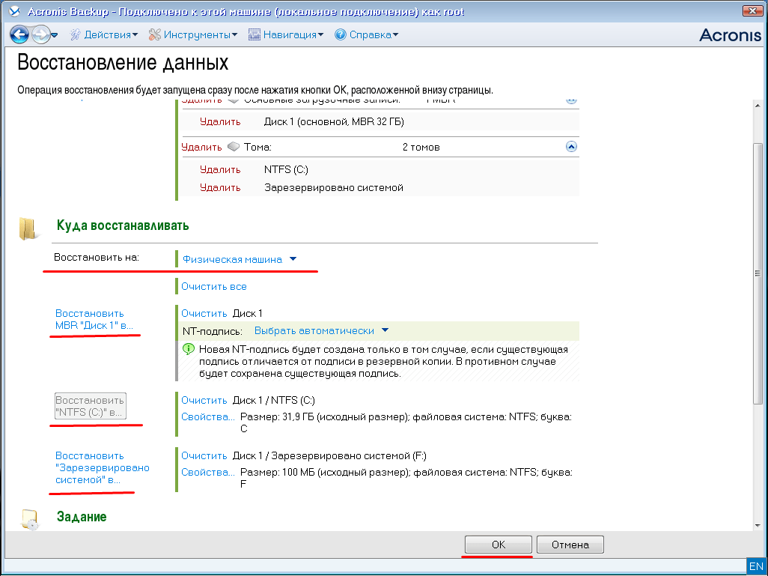Click the disk icon next to Тома
Viewport: 768px width, 576px height.
pyautogui.click(x=234, y=148)
